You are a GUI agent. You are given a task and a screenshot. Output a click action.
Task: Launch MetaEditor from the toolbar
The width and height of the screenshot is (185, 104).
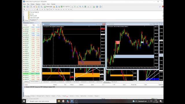coord(54,7)
